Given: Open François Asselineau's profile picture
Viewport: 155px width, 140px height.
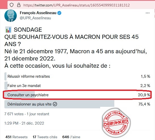Looking at the screenshot, I should point(11,16).
